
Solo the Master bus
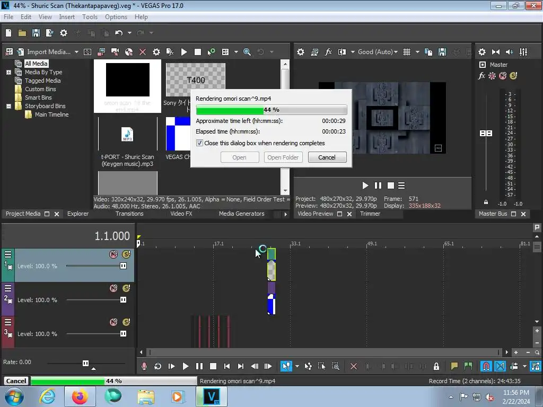tap(513, 76)
